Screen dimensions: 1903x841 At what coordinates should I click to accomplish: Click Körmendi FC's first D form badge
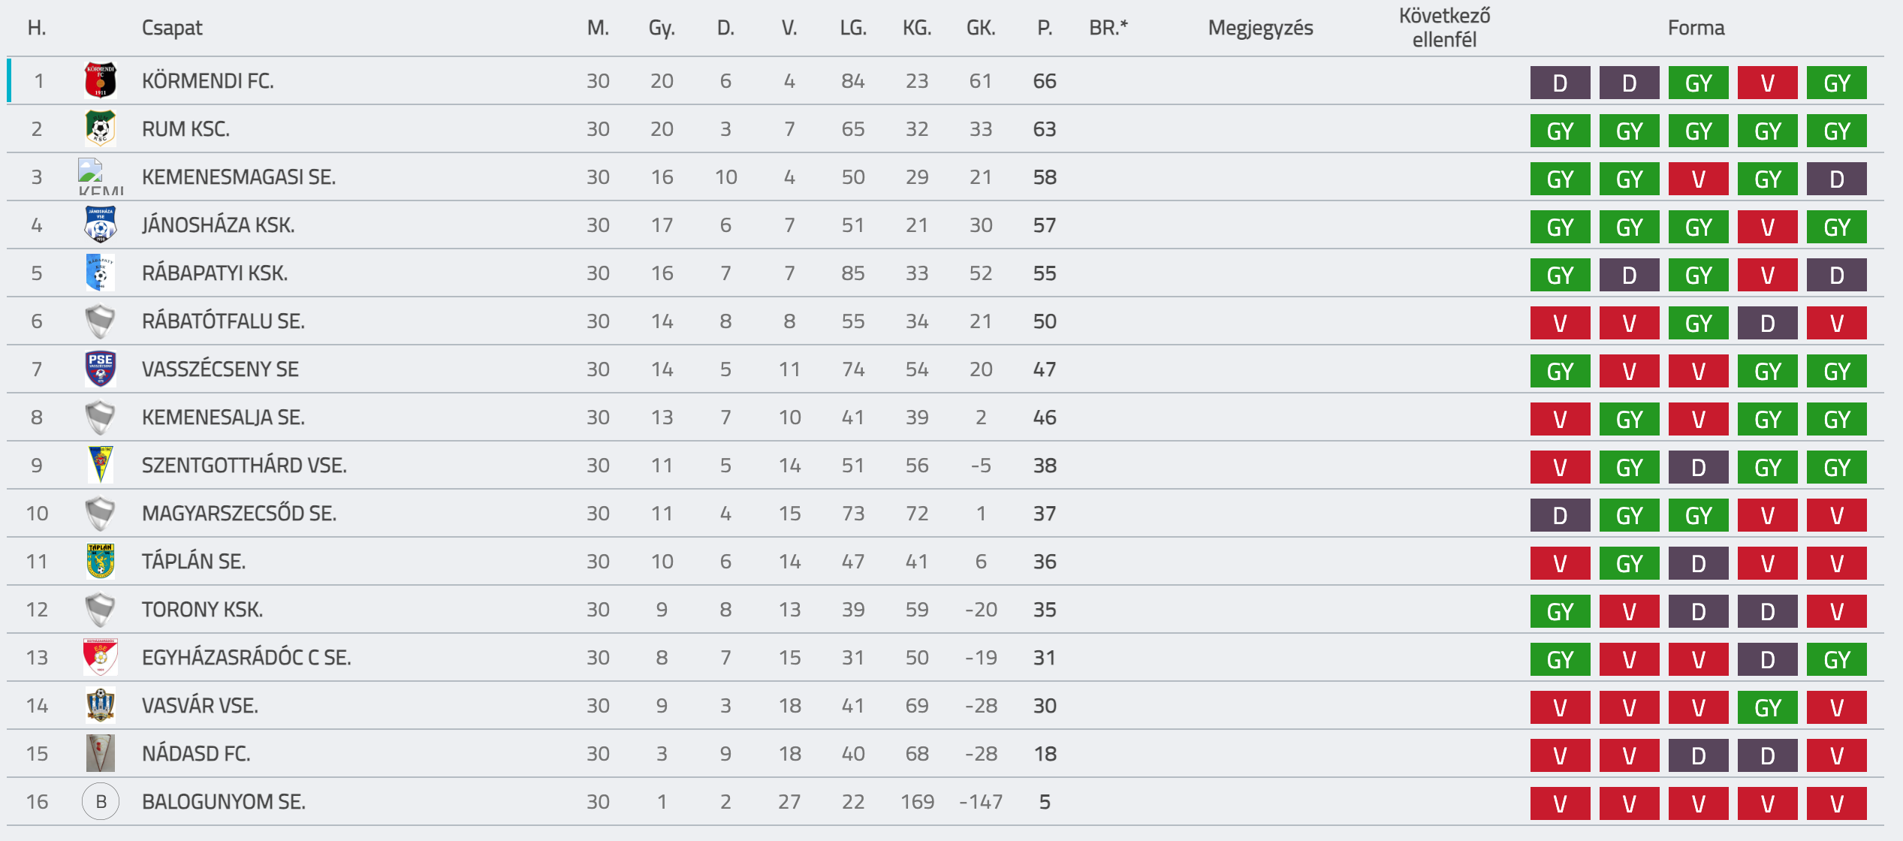point(1560,83)
